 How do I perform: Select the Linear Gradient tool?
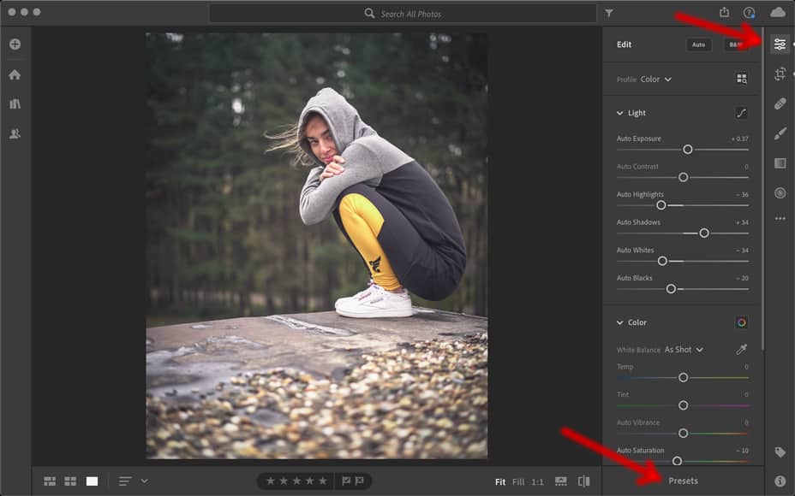(780, 163)
